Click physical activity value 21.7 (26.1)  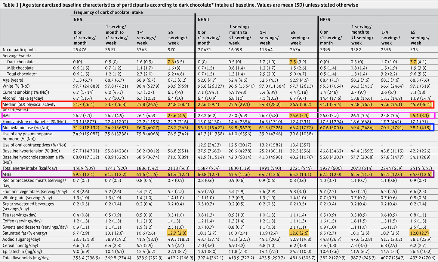click(x=84, y=104)
